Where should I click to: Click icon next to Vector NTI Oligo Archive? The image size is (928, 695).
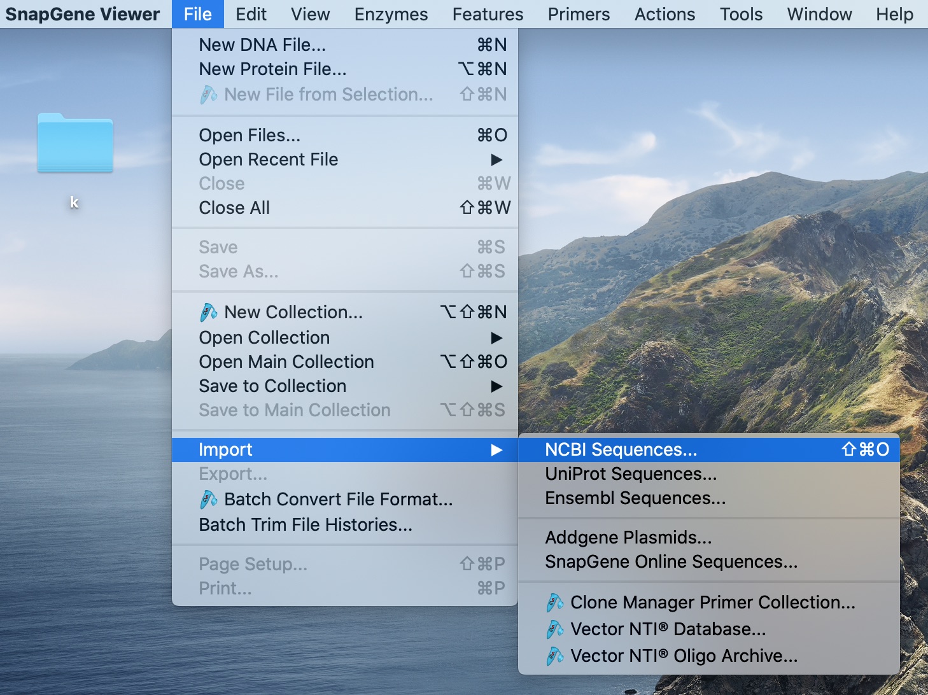(554, 656)
